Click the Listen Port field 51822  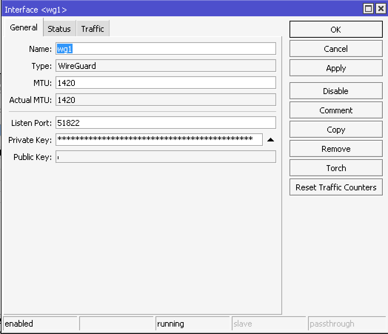[x=166, y=123]
